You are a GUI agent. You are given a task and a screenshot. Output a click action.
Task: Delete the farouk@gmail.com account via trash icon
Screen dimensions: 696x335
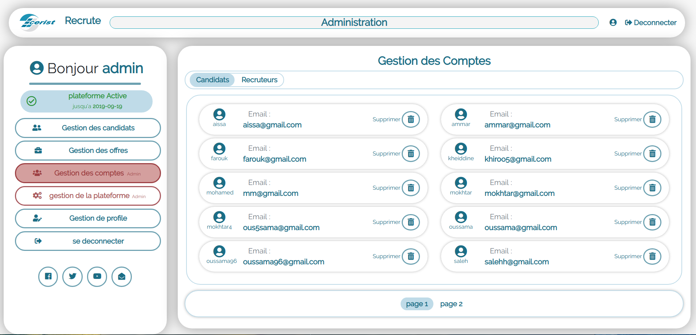coord(411,154)
